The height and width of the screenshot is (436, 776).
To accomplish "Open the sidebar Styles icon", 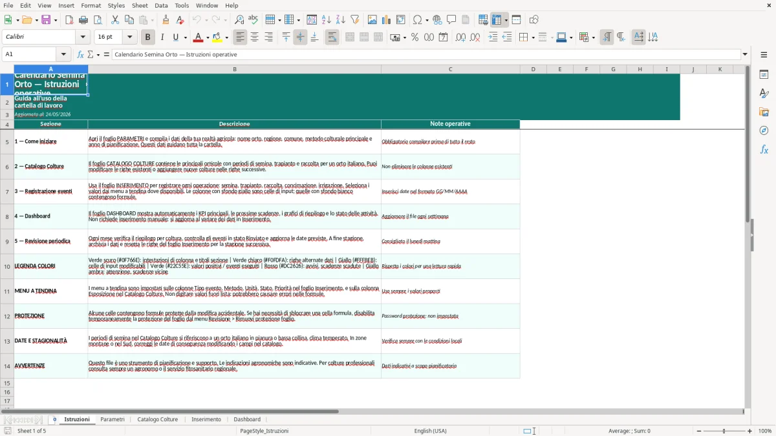I will tap(764, 93).
